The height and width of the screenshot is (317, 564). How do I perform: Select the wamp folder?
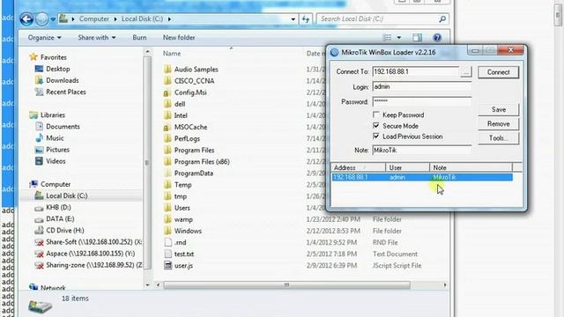coord(183,219)
